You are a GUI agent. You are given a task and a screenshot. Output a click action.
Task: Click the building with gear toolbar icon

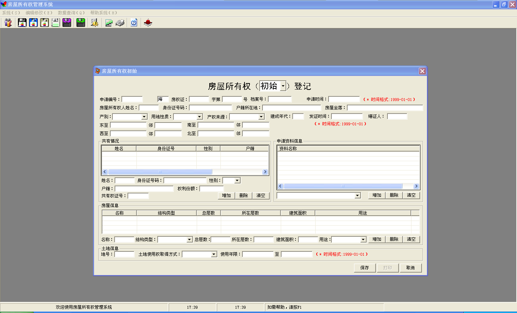coord(95,23)
